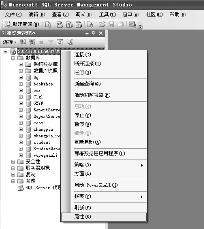Viewport: 204px width, 229px height.
Task: Open the 策略(O) submenu
Action: tap(104, 165)
